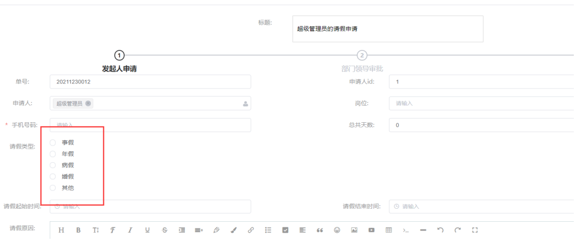The height and width of the screenshot is (244, 579).
Task: Open the emoji picker
Action: click(x=337, y=230)
